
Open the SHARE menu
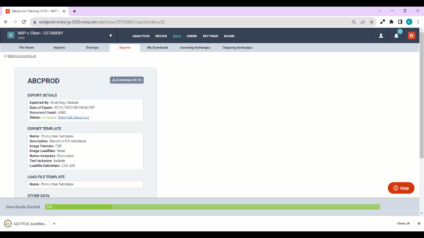pyautogui.click(x=229, y=36)
